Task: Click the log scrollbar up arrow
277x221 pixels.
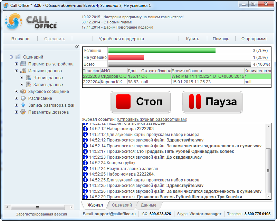Action: [268, 126]
